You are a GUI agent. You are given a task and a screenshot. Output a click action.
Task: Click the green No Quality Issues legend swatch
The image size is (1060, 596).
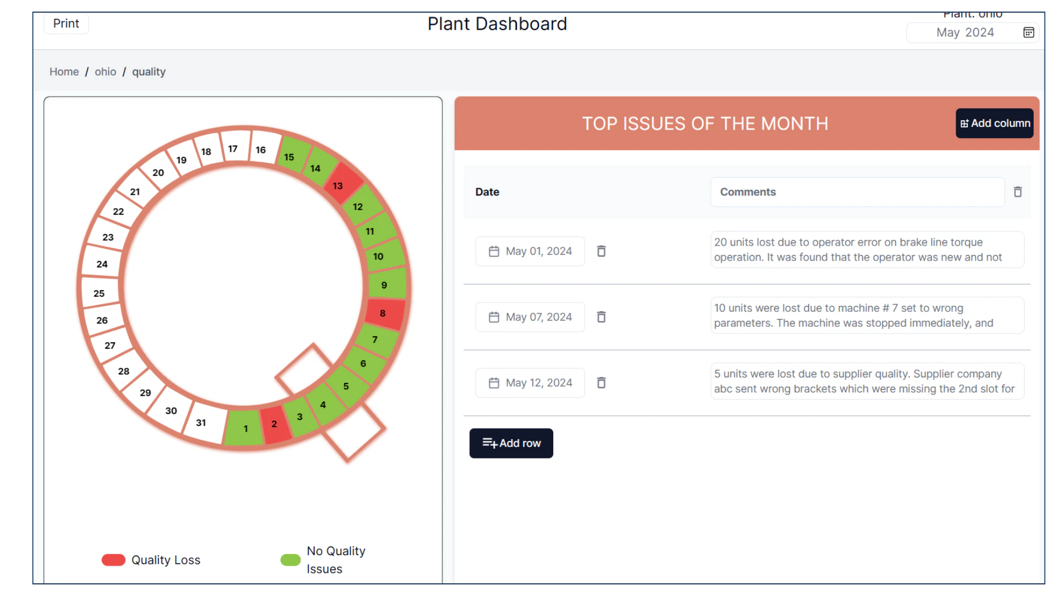pos(290,560)
